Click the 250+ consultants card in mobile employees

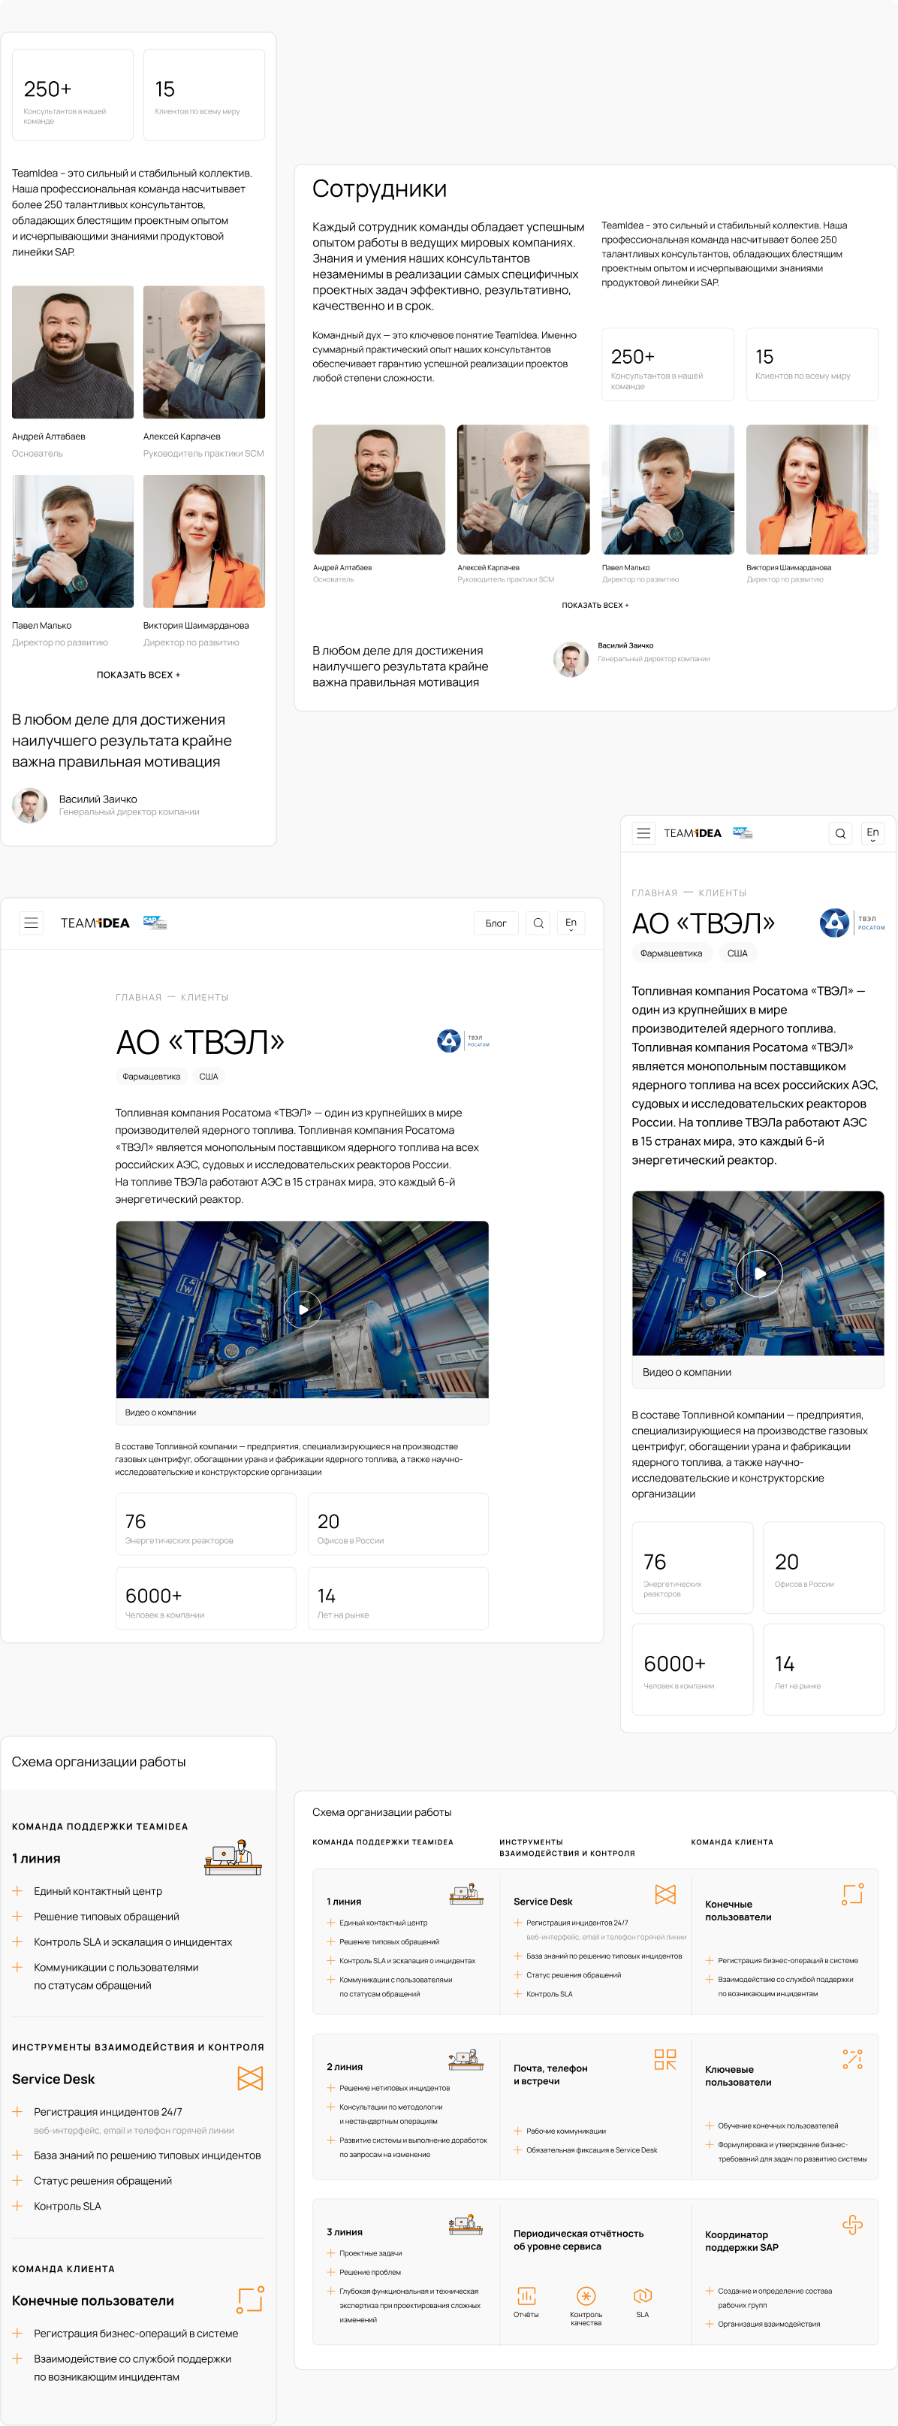73,95
